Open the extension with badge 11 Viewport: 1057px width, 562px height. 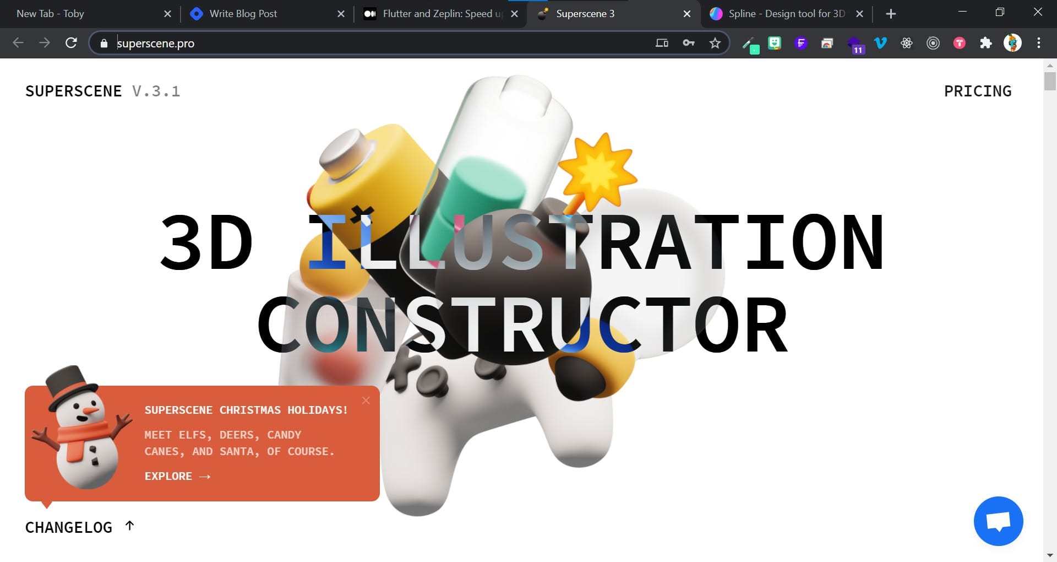point(855,45)
